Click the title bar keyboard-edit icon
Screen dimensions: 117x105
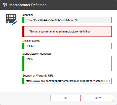(5, 5)
